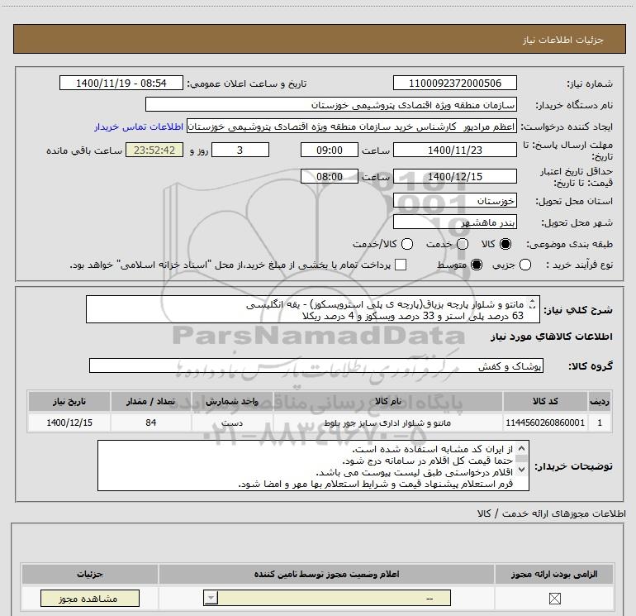
Task: Click the واحد شمارش column header
Action: 232,401
